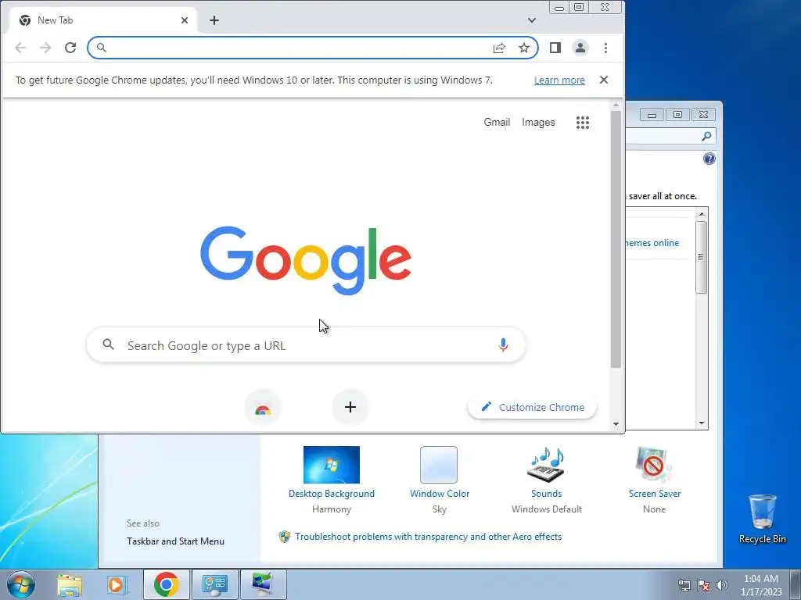801x600 pixels.
Task: Open Gmail link
Action: pos(497,122)
